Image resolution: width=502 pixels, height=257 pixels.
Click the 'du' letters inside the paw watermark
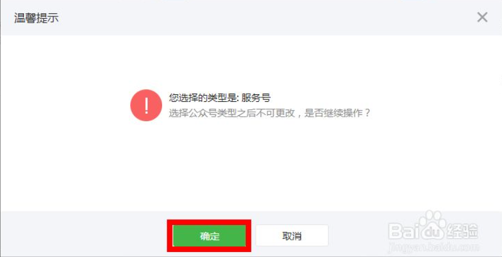pyautogui.click(x=432, y=232)
